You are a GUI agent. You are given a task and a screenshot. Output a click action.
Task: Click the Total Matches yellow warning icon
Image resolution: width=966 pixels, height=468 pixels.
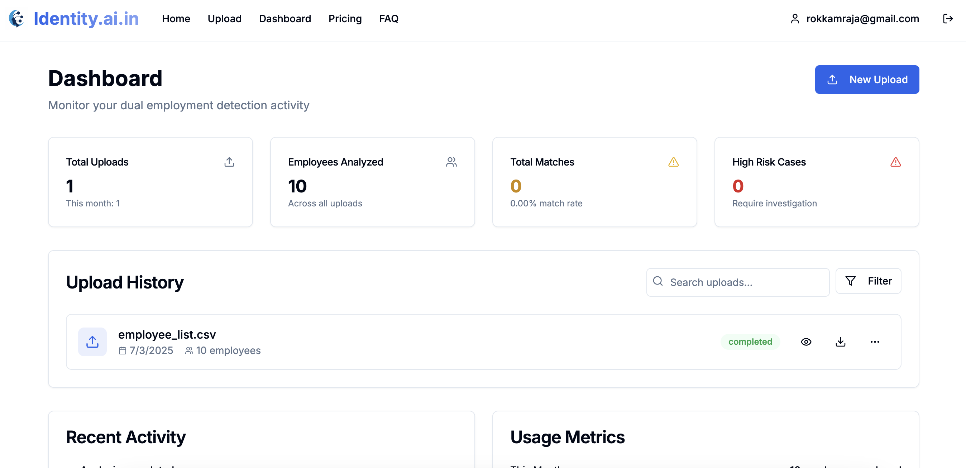coord(673,162)
